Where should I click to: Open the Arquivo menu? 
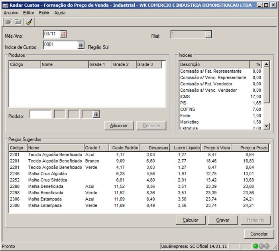click(x=11, y=13)
